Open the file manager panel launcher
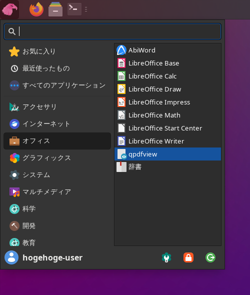Image resolution: width=250 pixels, height=295 pixels. [x=55, y=9]
